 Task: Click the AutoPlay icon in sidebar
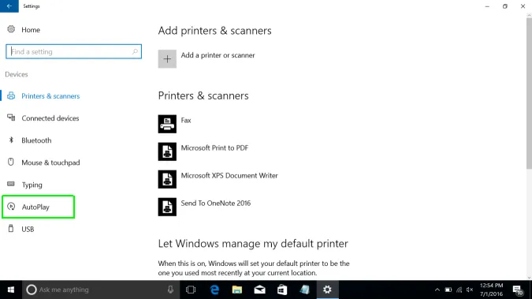pos(11,206)
